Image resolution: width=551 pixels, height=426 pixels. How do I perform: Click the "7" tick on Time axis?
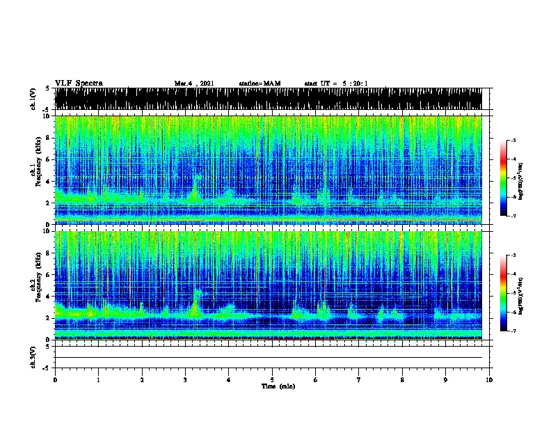click(359, 380)
